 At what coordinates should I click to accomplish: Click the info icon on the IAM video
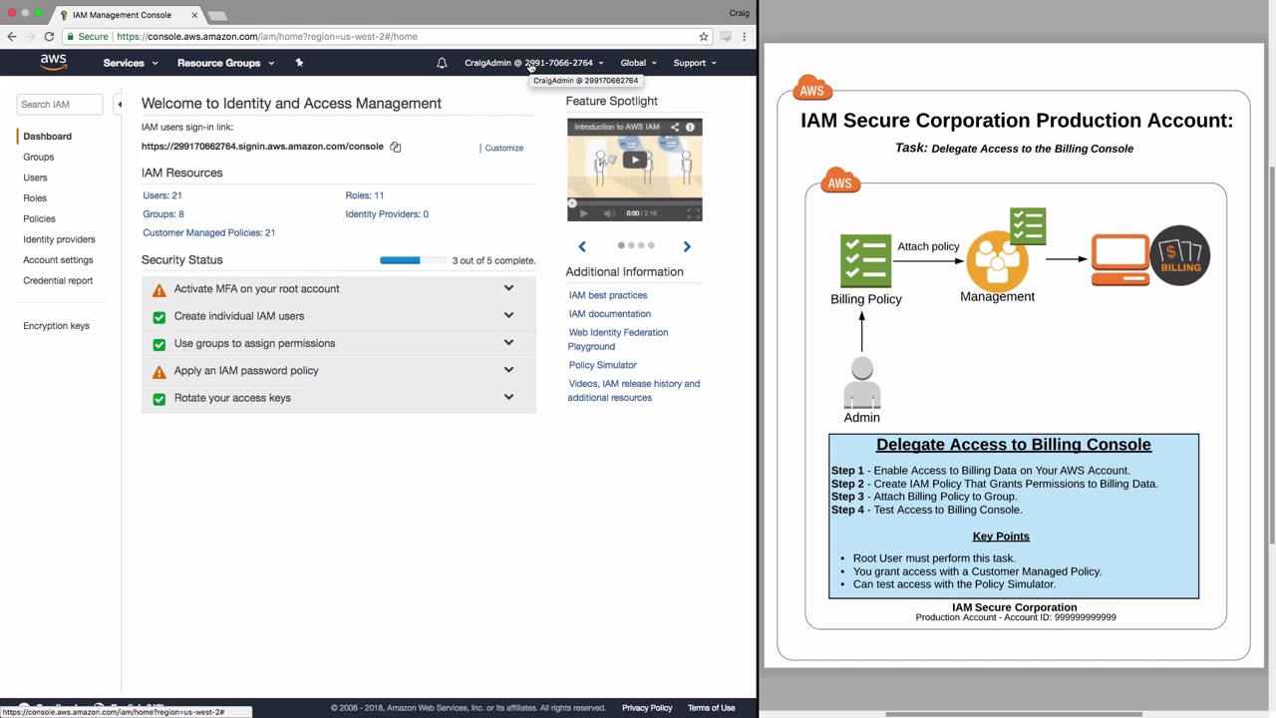[x=690, y=127]
